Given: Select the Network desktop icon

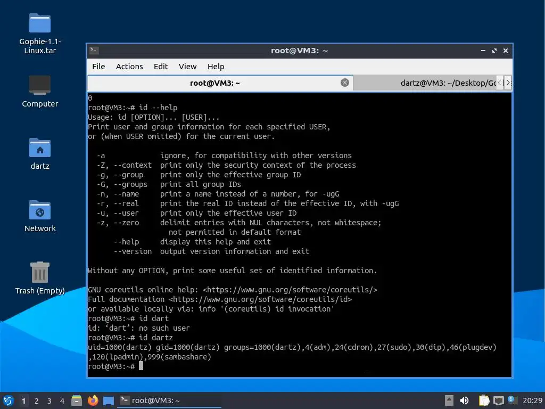Looking at the screenshot, I should 40,216.
